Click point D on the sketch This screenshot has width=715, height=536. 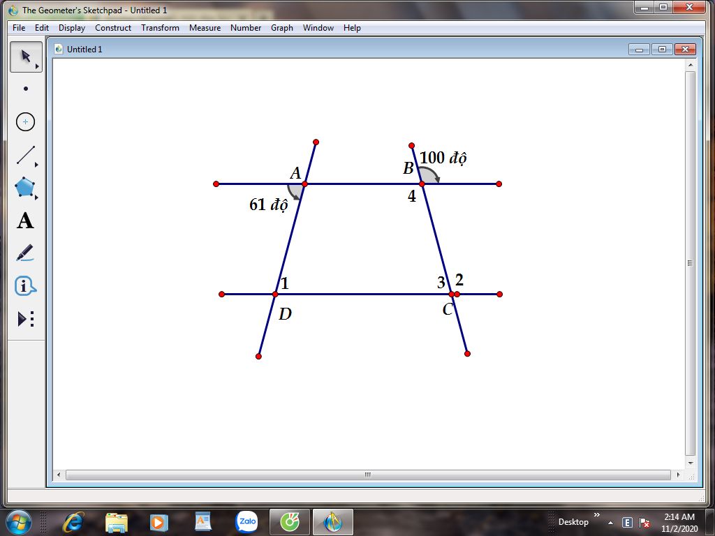275,295
